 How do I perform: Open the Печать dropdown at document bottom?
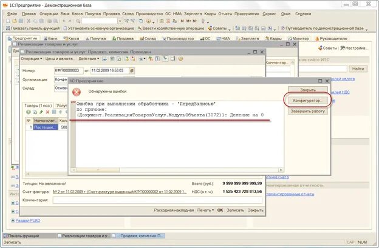pos(206,210)
